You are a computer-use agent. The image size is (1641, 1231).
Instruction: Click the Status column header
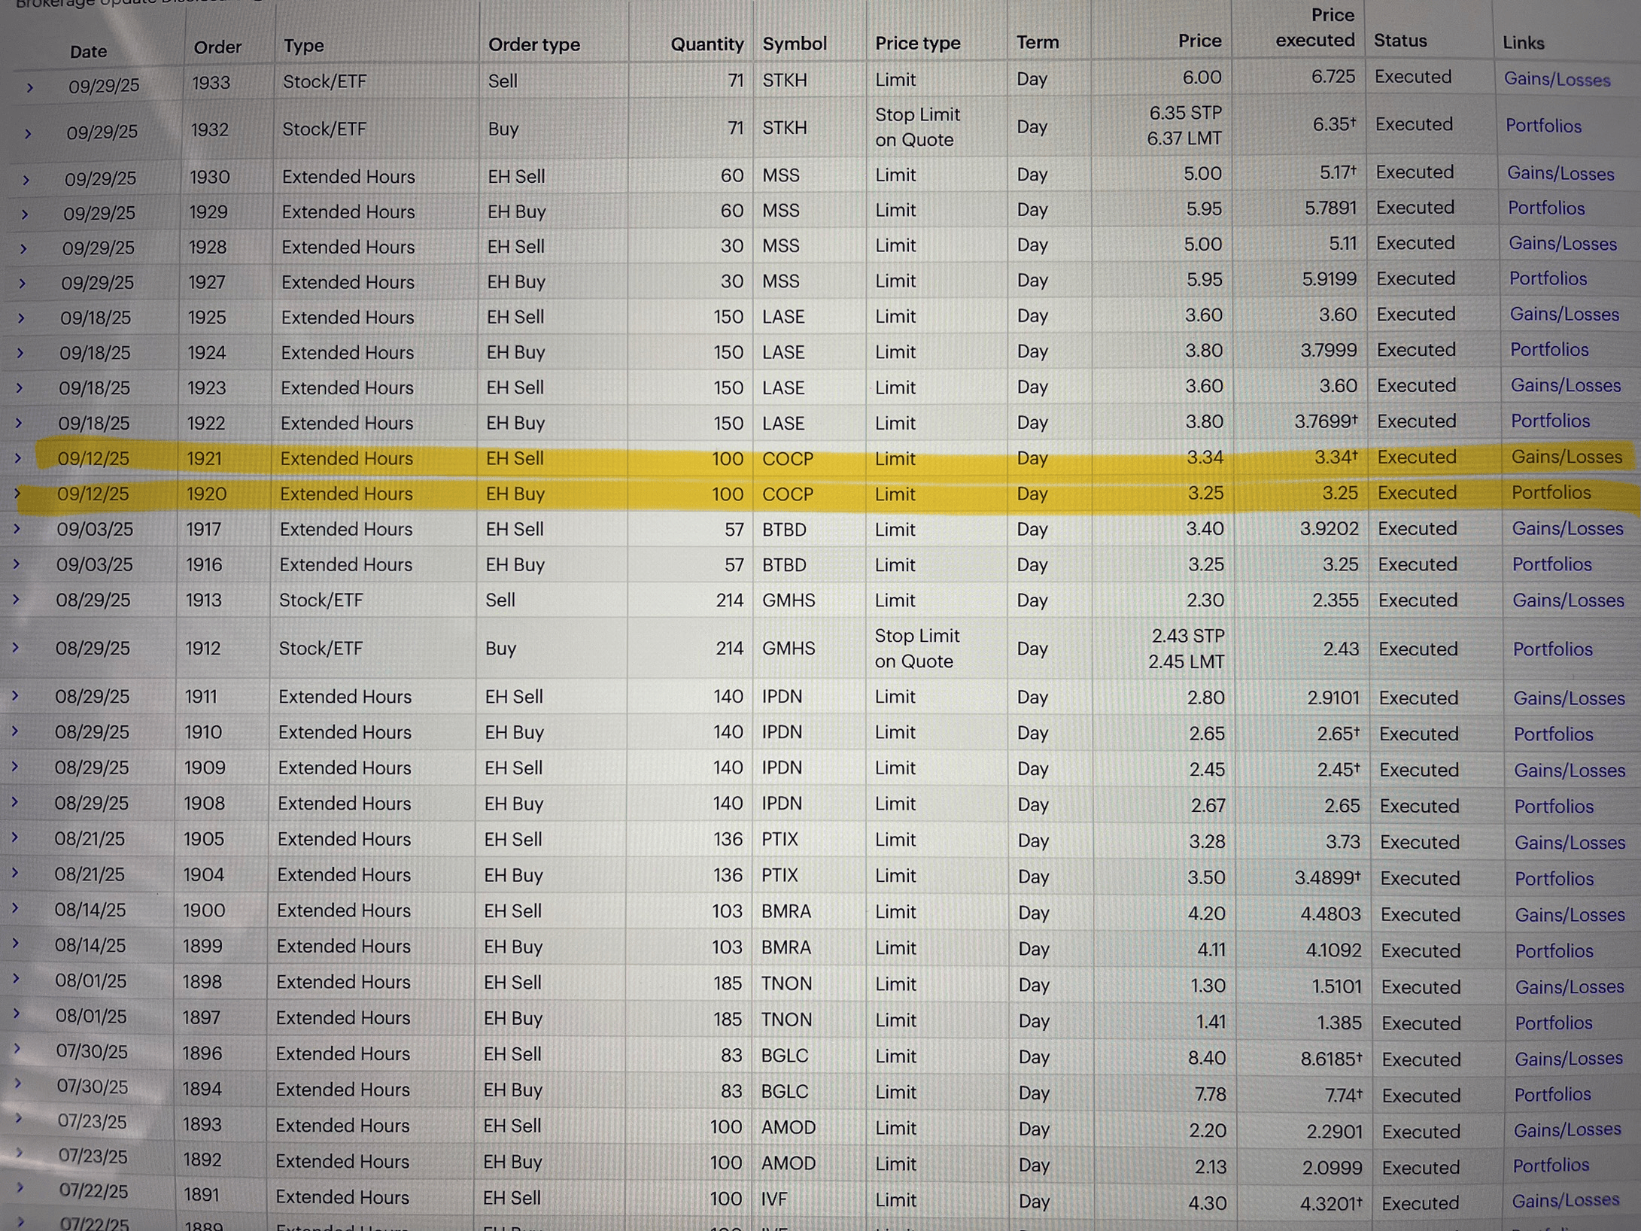1400,41
